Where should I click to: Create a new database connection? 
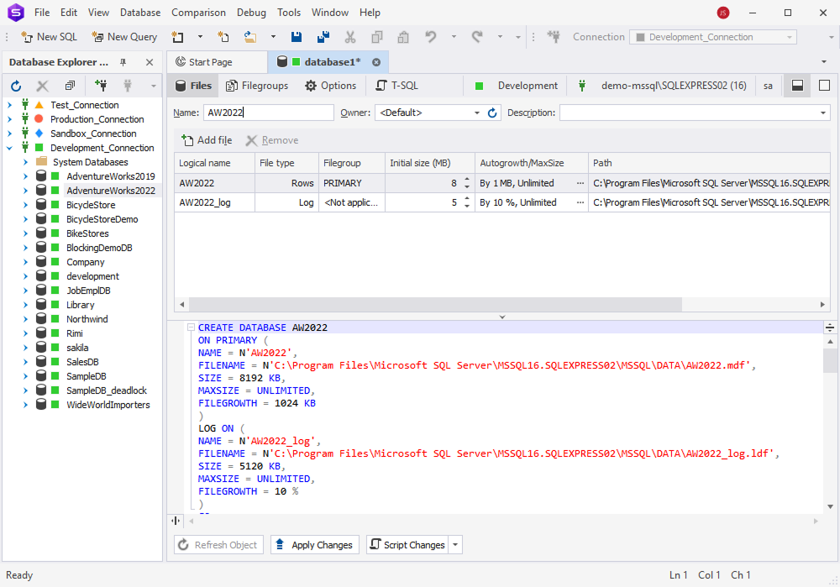(x=101, y=85)
